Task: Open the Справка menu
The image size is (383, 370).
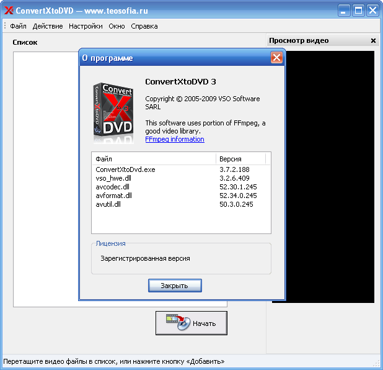Action: [x=144, y=26]
